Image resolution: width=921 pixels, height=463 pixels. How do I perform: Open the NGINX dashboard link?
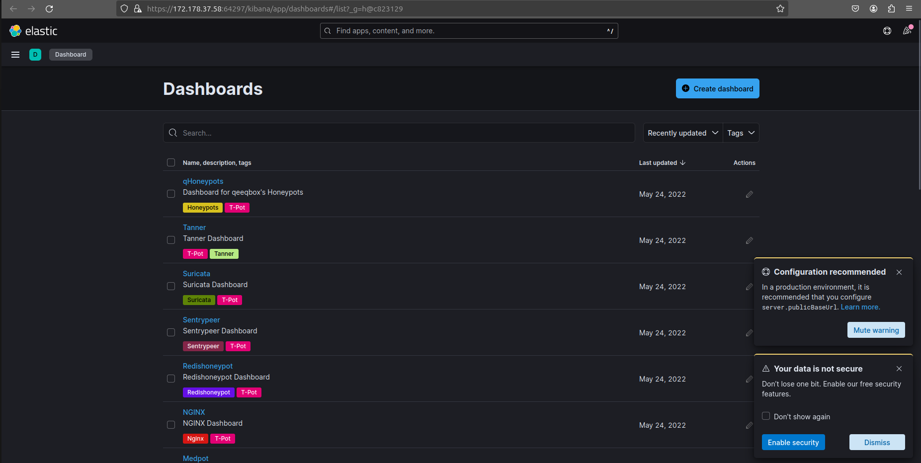[x=194, y=412]
